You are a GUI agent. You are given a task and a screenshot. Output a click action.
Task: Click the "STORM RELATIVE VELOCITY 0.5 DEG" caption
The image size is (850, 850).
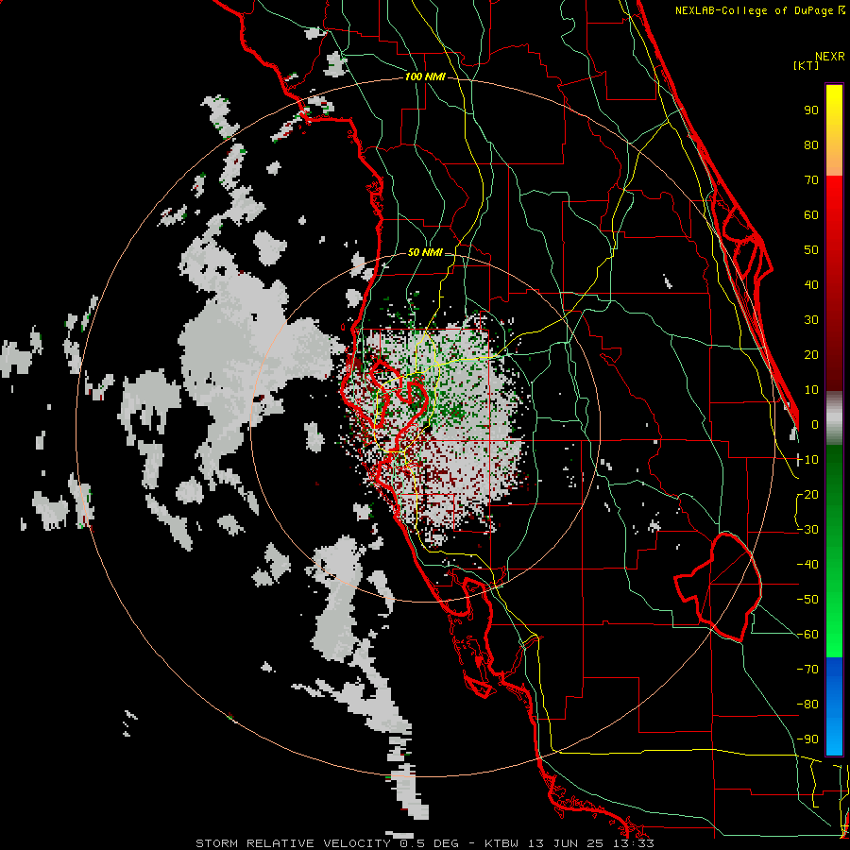pyautogui.click(x=327, y=843)
